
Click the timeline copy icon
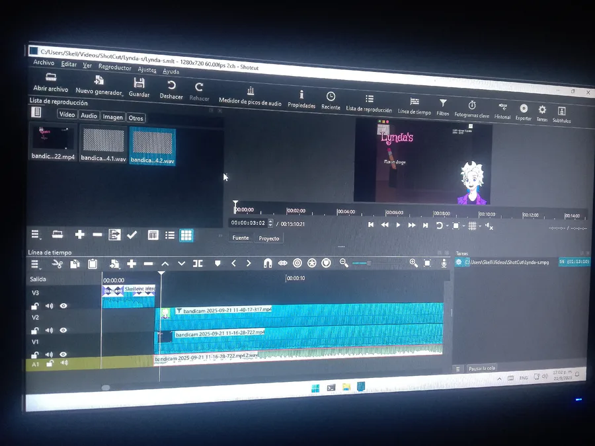(75, 264)
